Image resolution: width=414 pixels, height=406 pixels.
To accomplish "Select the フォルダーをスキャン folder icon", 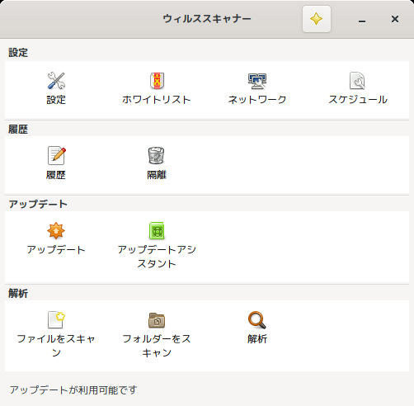I will (157, 320).
